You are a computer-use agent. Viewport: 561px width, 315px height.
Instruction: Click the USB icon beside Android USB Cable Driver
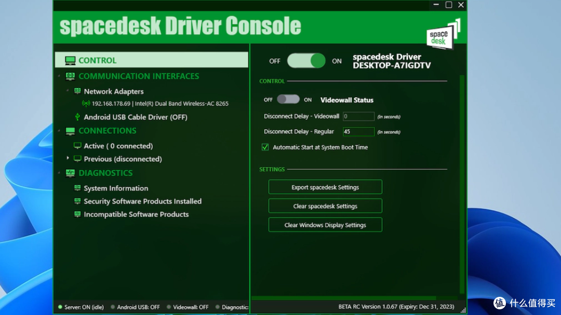pos(77,117)
